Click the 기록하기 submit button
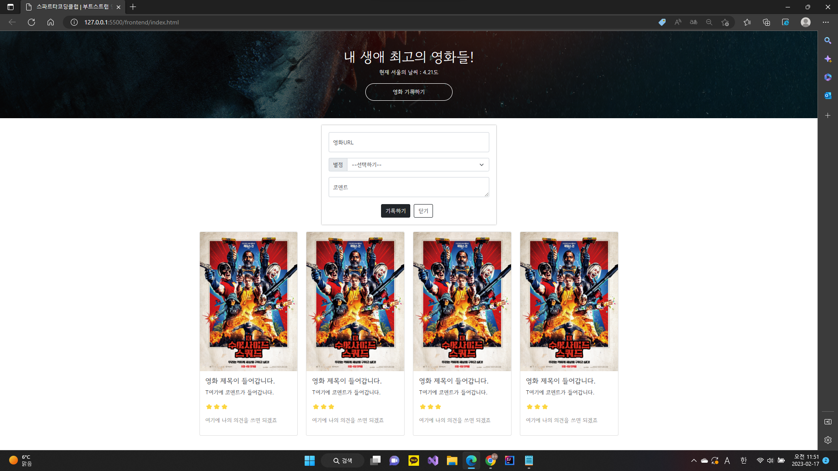Viewport: 838px width, 471px height. (395, 211)
